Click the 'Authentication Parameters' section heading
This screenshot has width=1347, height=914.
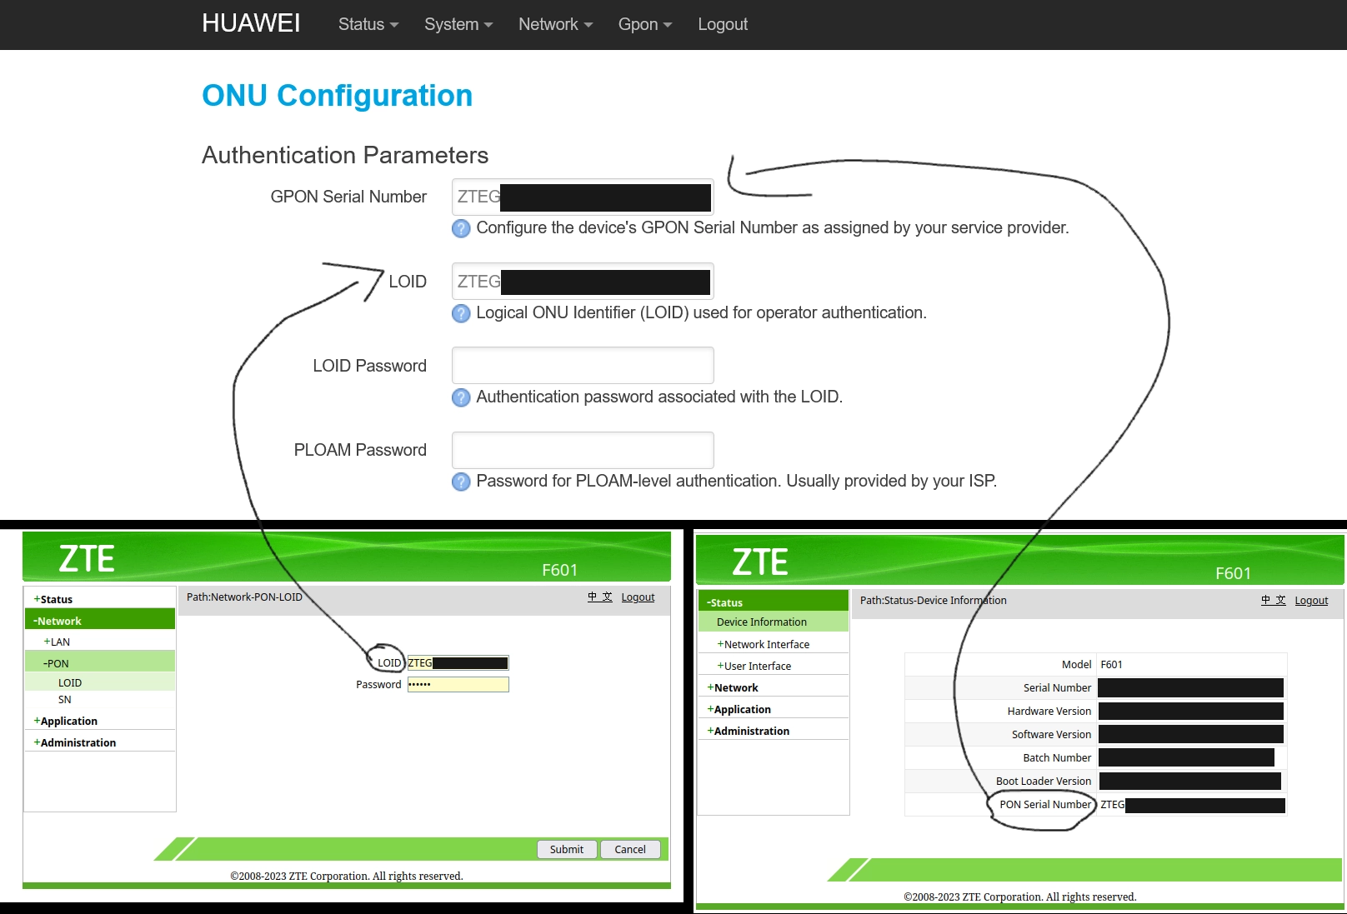coord(345,155)
